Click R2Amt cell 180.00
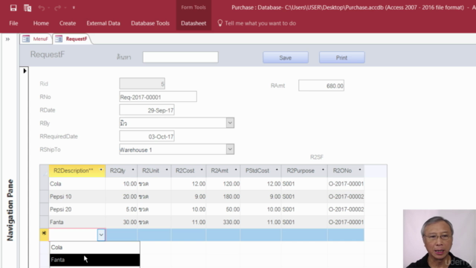 tap(223, 197)
